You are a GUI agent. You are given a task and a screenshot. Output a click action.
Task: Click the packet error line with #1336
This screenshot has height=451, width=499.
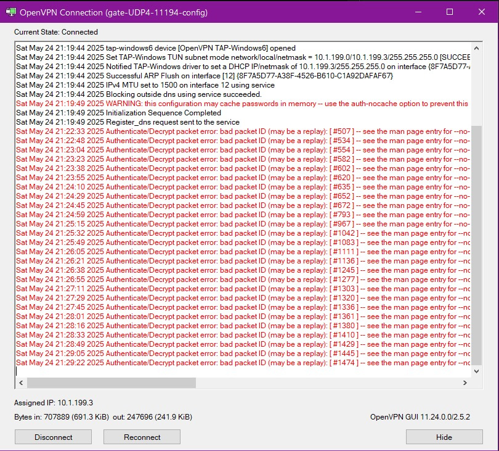click(x=243, y=307)
